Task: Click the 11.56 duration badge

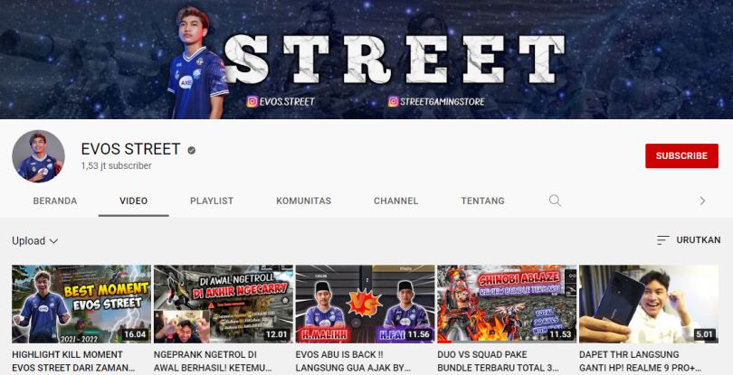Action: point(418,334)
